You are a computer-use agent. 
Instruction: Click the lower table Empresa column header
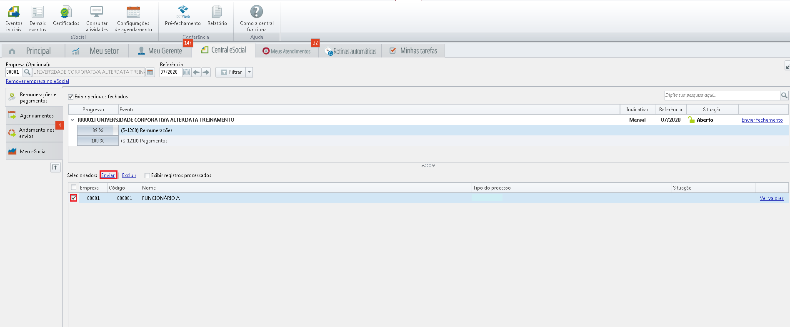93,188
